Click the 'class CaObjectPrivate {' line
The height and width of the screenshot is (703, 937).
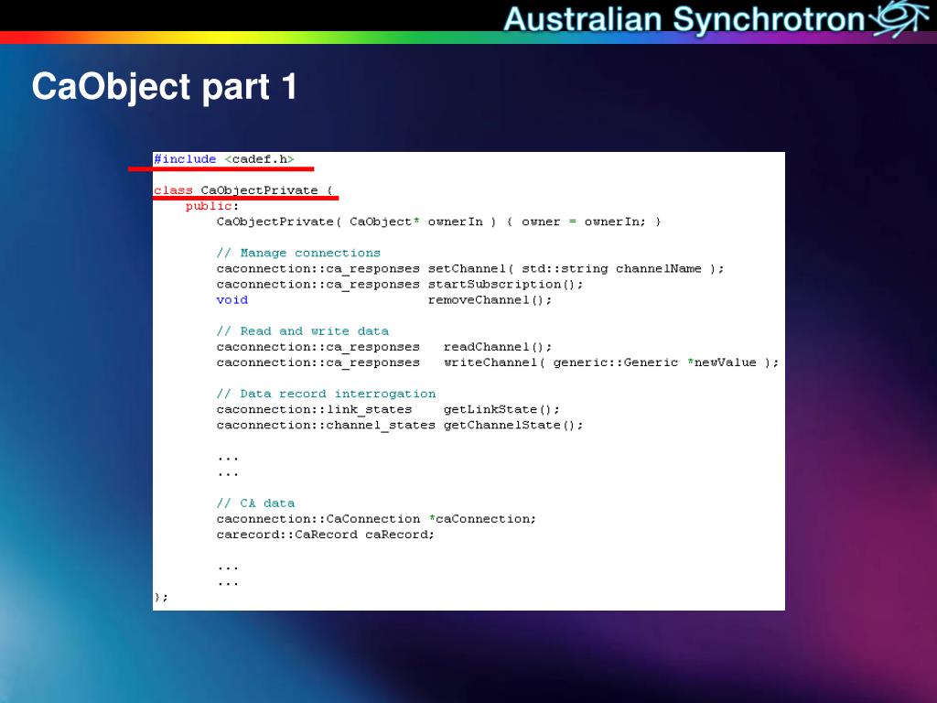coord(243,190)
